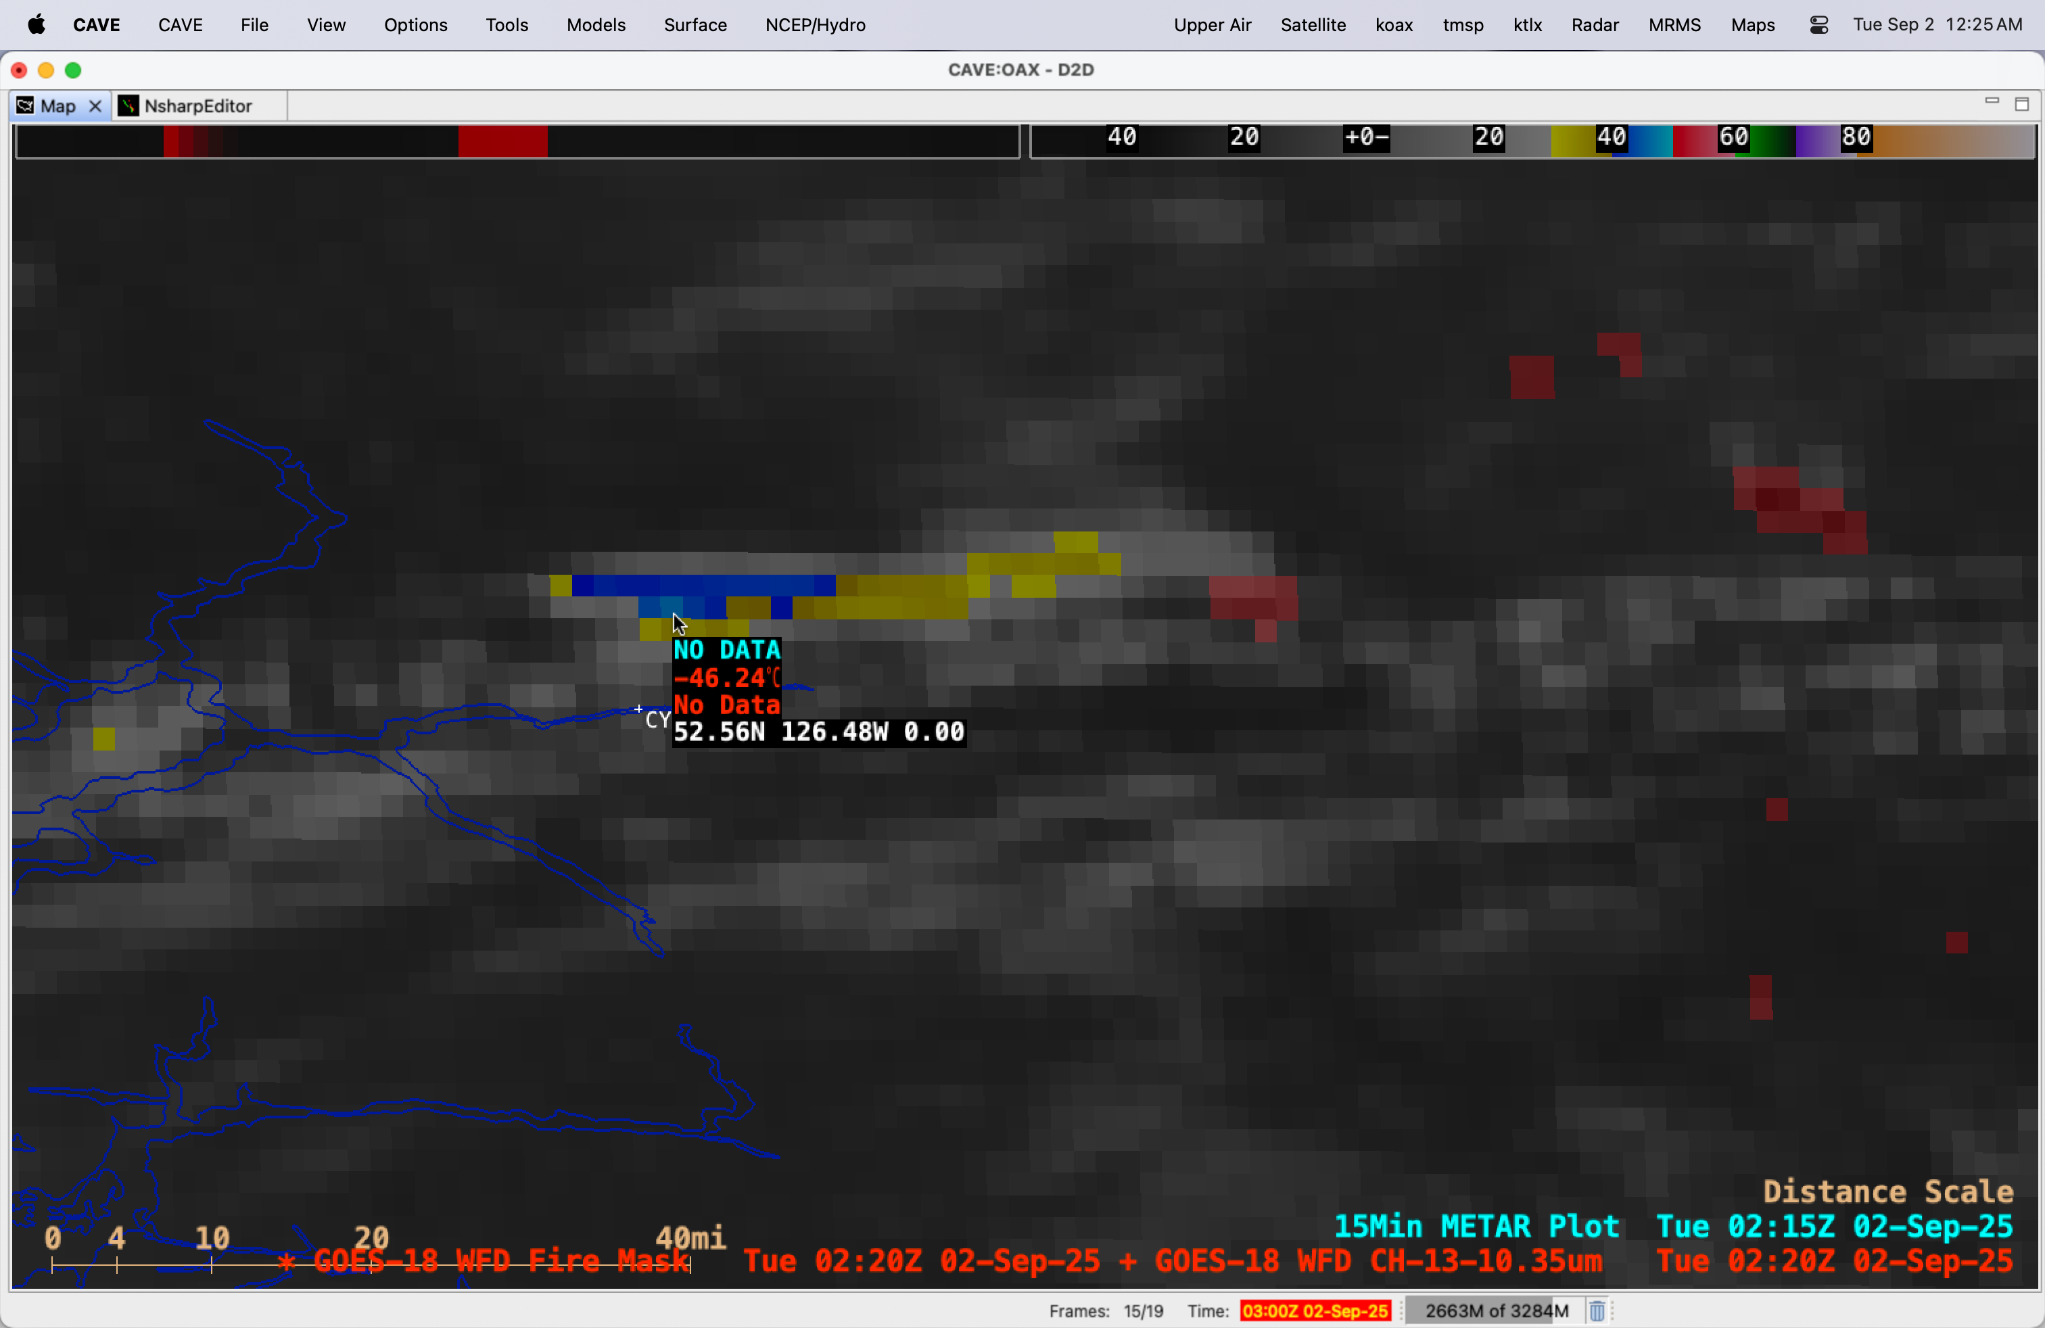Toggle the GOES-18 WFD Fire Mask legend
The width and height of the screenshot is (2045, 1328).
pyautogui.click(x=502, y=1261)
